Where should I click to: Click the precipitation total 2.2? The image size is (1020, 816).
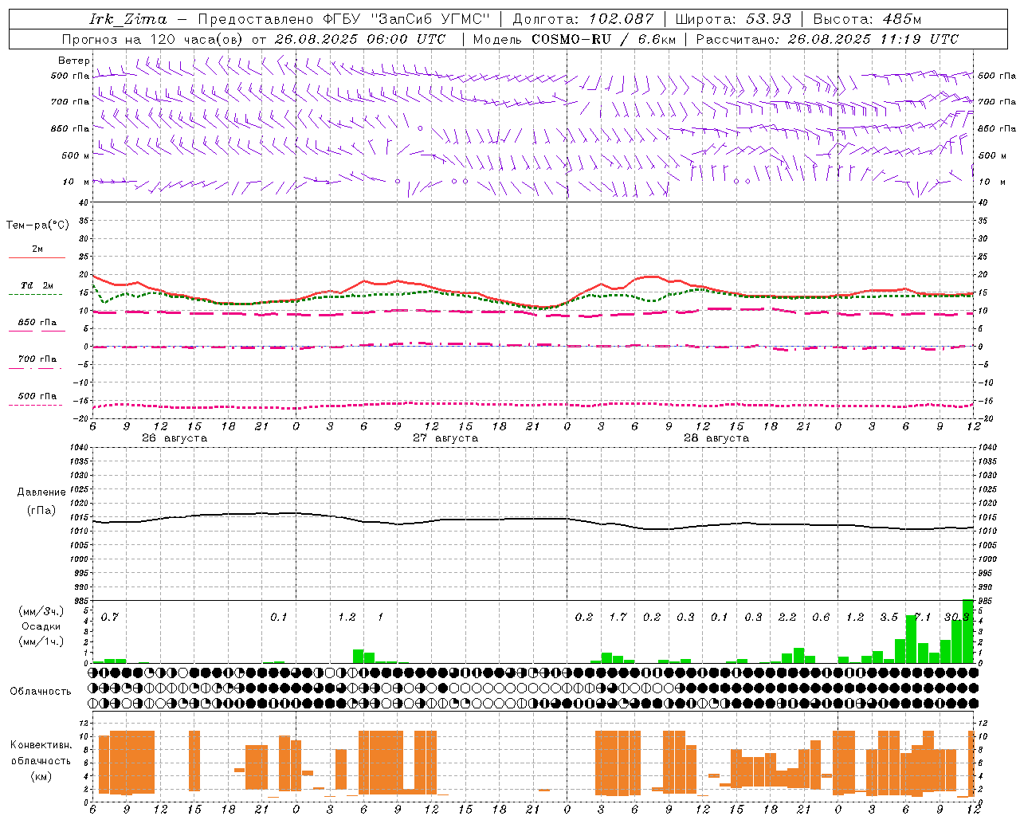tap(787, 617)
